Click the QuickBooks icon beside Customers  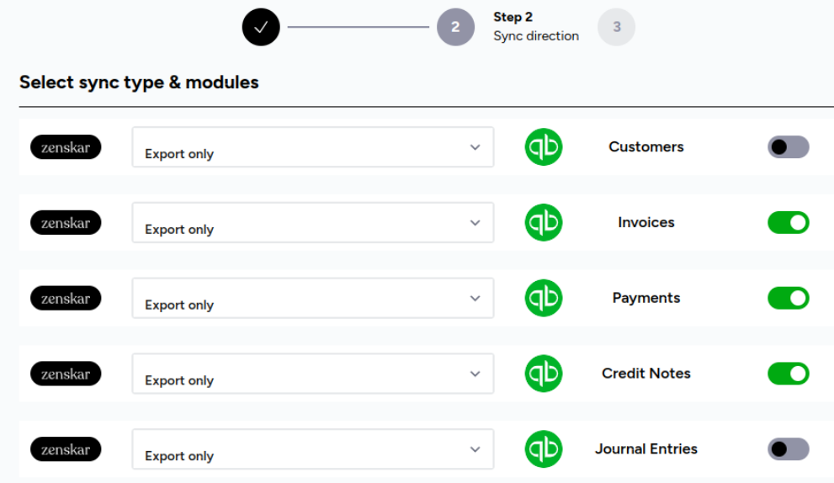544,146
